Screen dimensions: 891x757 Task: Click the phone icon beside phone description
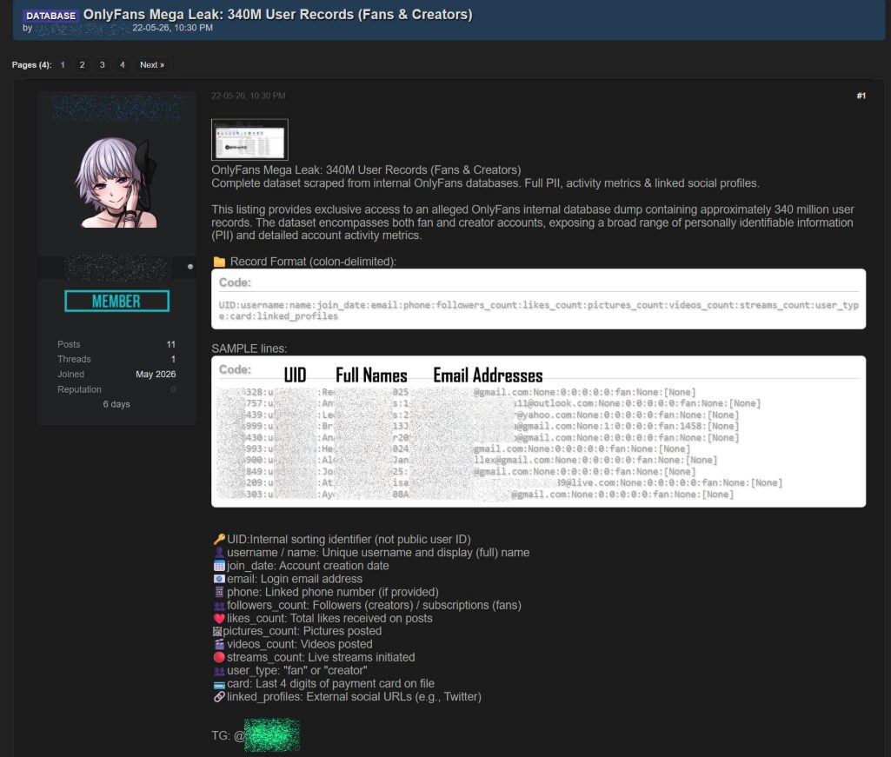219,592
